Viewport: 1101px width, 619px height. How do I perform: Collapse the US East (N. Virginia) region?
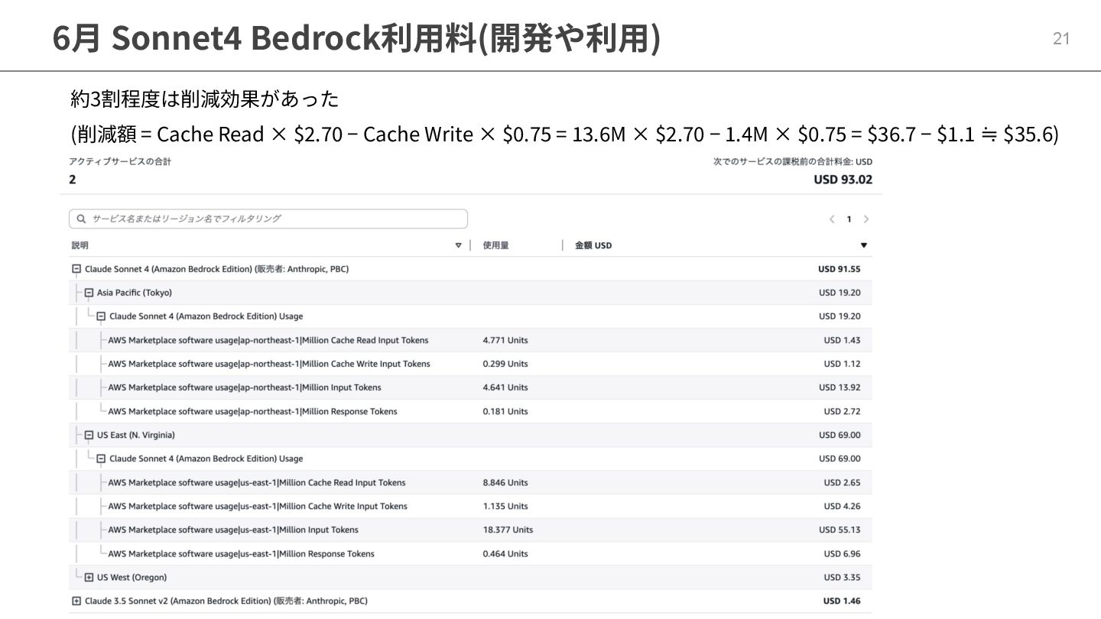pos(89,435)
